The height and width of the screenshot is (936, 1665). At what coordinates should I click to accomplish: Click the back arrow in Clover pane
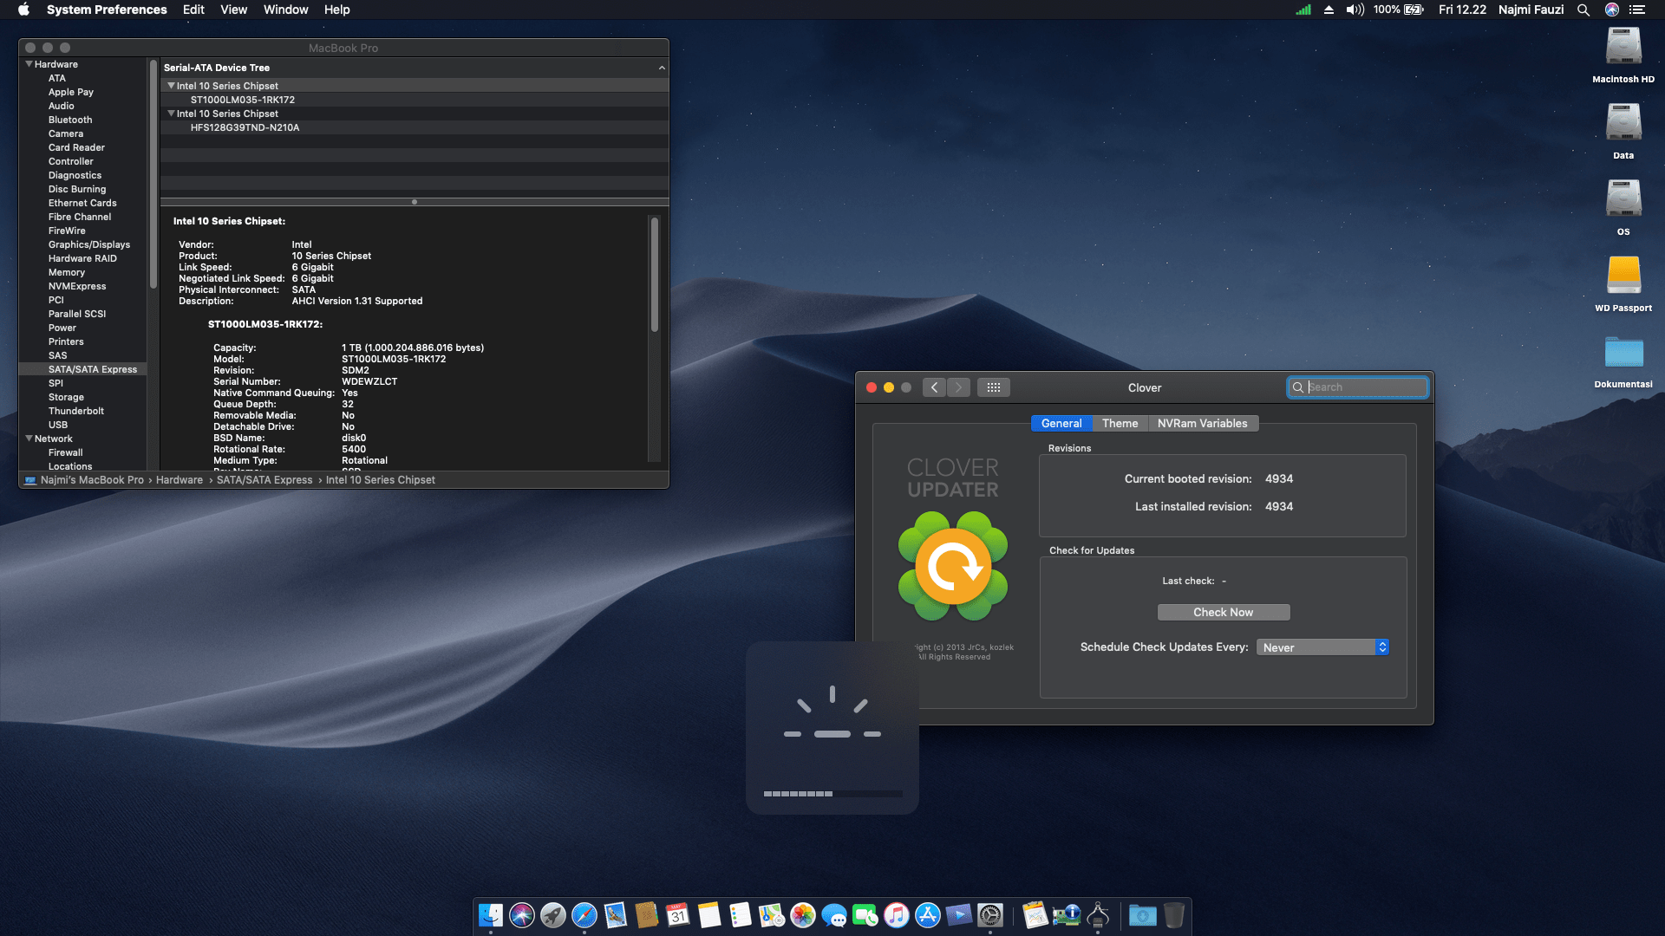tap(934, 387)
